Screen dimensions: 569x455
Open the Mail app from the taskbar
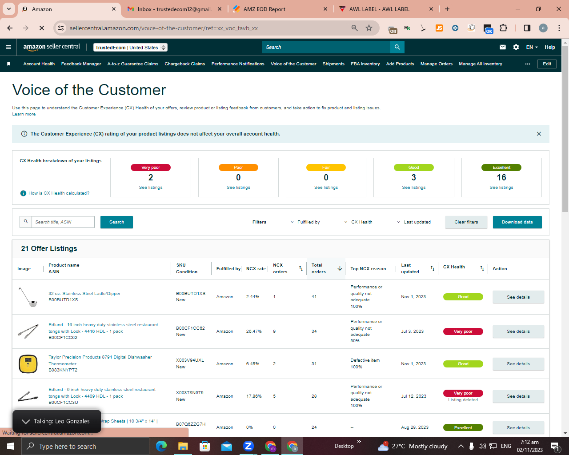pos(227,446)
